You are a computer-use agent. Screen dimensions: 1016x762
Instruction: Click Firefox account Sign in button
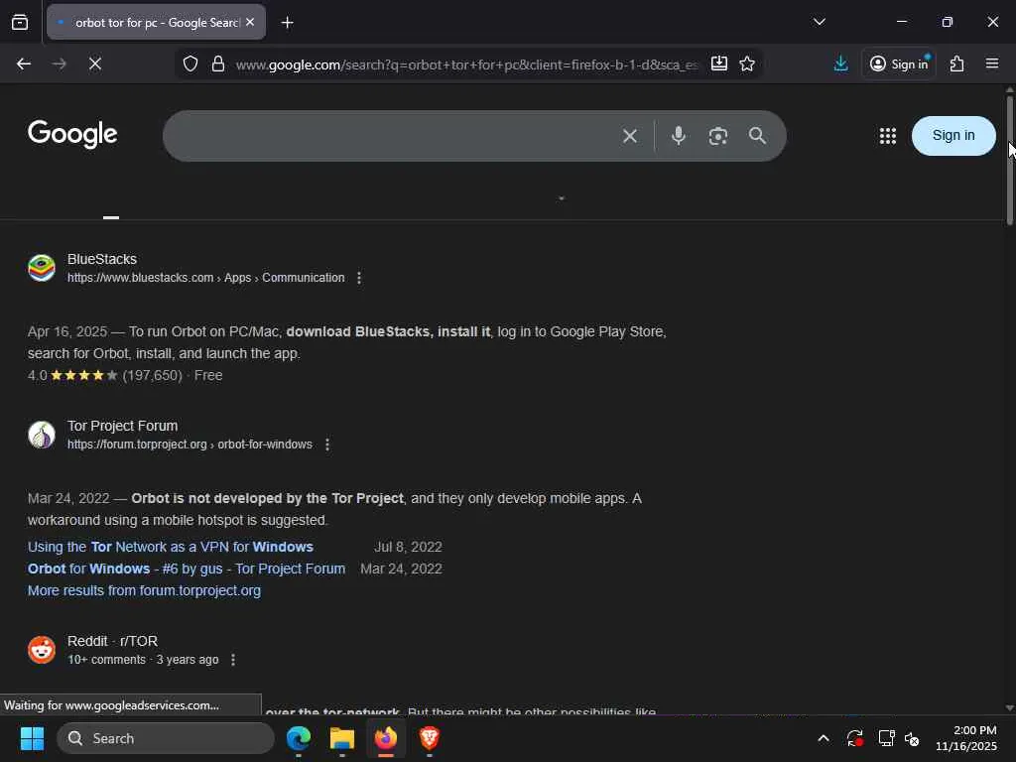point(899,63)
